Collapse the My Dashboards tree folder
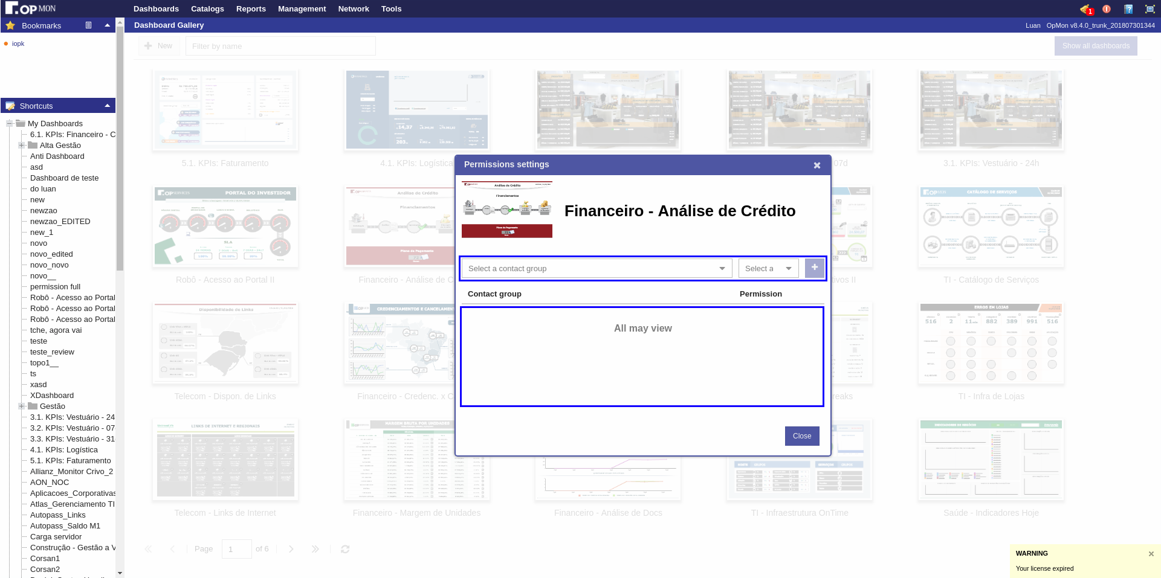 coord(10,123)
